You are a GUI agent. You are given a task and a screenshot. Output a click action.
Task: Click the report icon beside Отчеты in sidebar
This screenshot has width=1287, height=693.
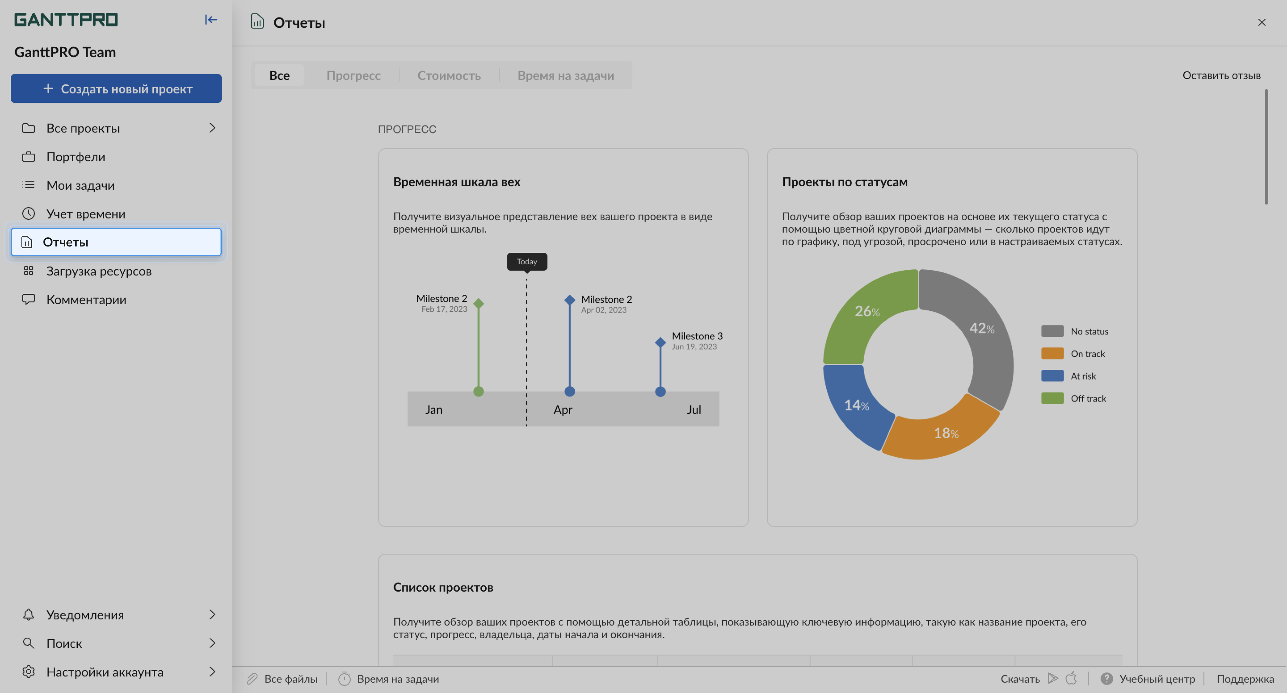(27, 242)
